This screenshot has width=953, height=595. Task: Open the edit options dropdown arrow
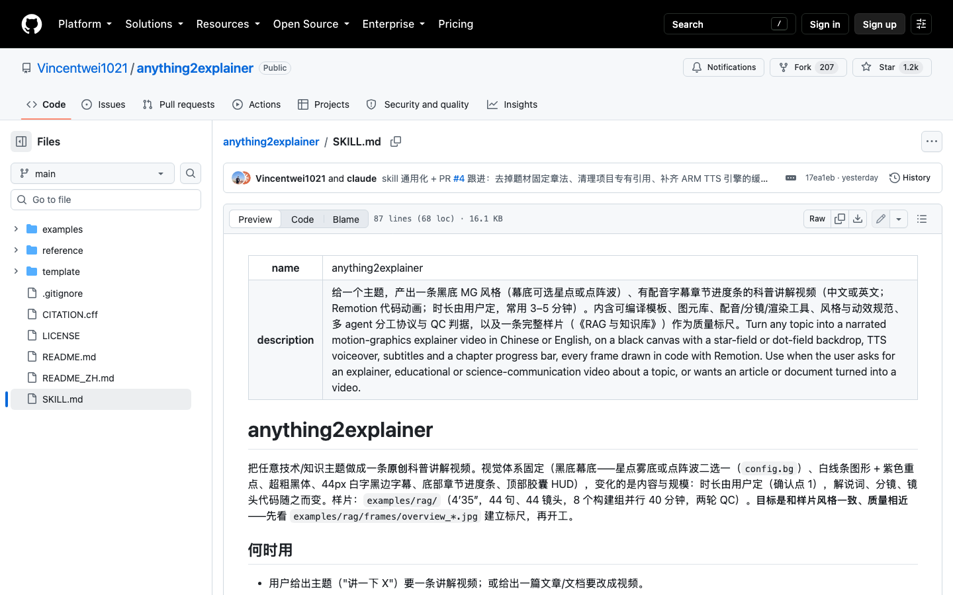899,219
